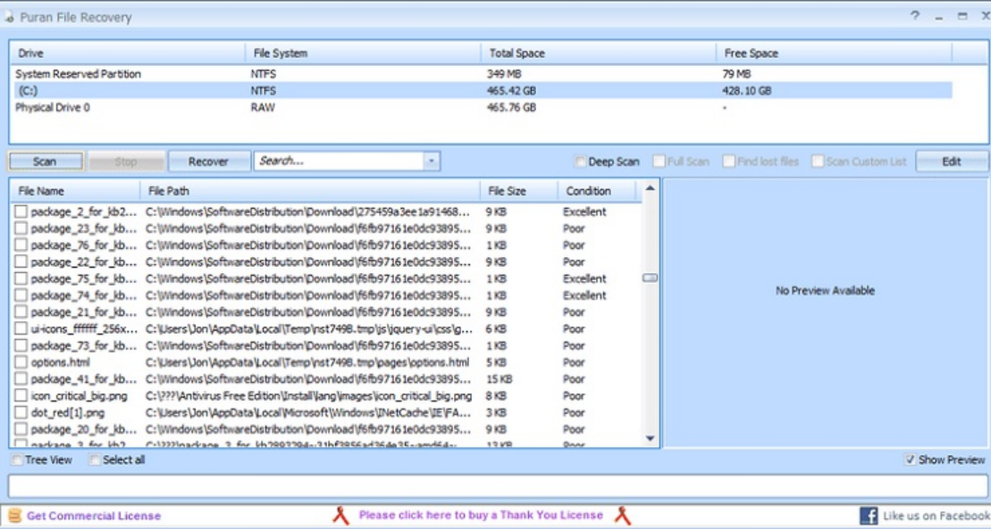Sort by the File Size column header
The image size is (991, 529).
508,191
